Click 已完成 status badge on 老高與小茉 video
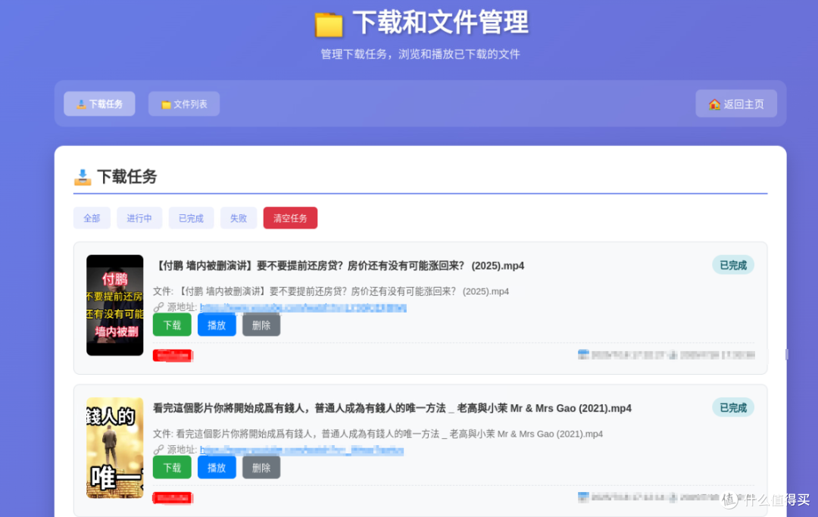The width and height of the screenshot is (818, 517). tap(733, 407)
